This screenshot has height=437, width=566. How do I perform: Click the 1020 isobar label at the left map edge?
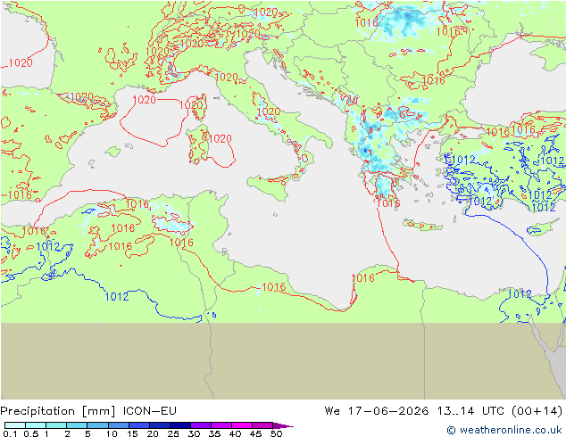(21, 63)
